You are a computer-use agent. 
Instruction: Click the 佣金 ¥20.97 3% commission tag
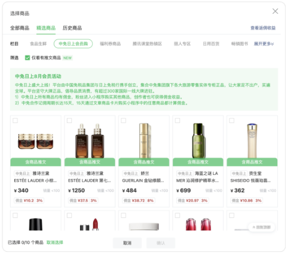tap(193, 201)
